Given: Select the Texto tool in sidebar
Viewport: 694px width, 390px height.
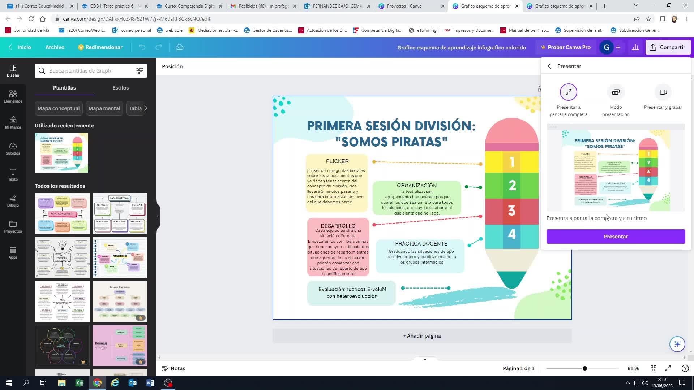Looking at the screenshot, I should (13, 174).
